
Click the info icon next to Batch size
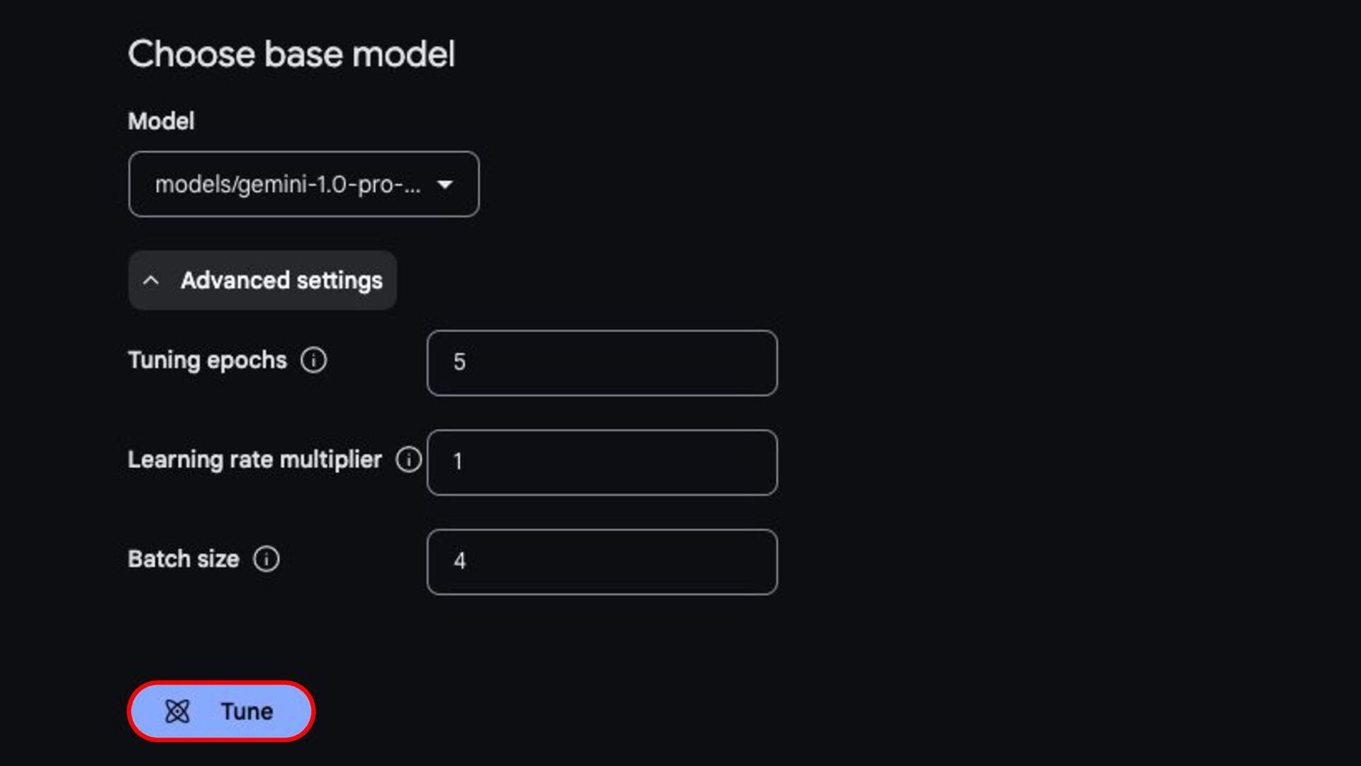pyautogui.click(x=267, y=559)
